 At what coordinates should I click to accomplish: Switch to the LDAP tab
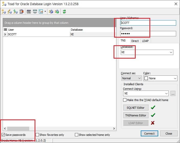[145, 41]
